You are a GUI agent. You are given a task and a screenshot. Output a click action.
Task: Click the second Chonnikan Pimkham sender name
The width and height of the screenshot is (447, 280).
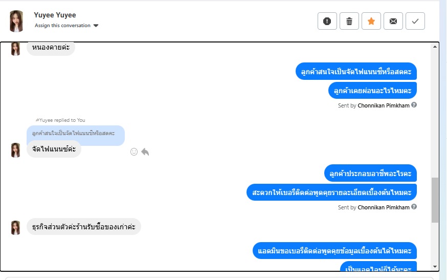[x=384, y=207]
